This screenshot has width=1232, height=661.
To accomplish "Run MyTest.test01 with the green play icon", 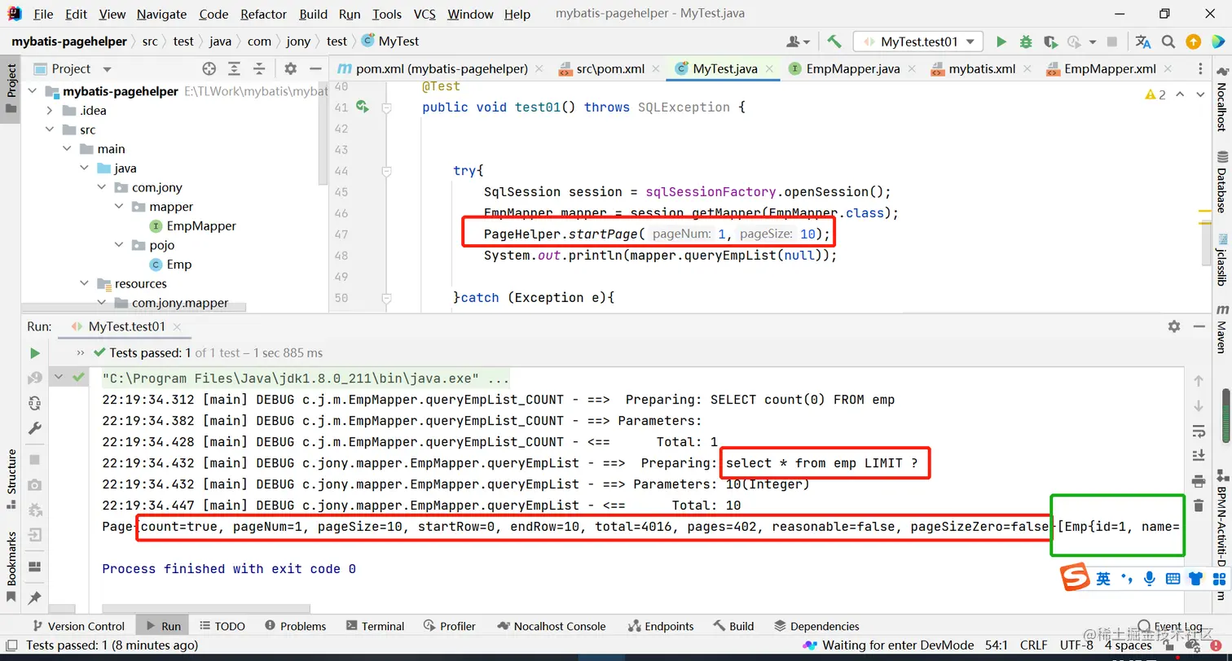I will point(1001,42).
